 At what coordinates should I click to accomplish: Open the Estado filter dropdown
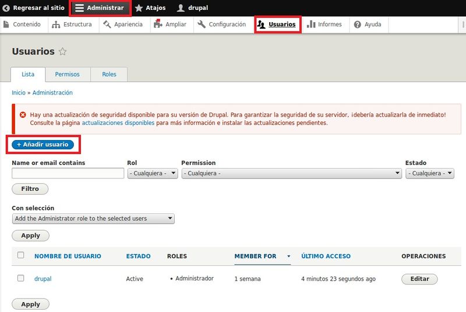[430, 173]
